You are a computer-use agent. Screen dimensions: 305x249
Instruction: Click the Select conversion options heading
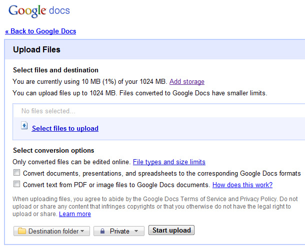pyautogui.click(x=53, y=150)
